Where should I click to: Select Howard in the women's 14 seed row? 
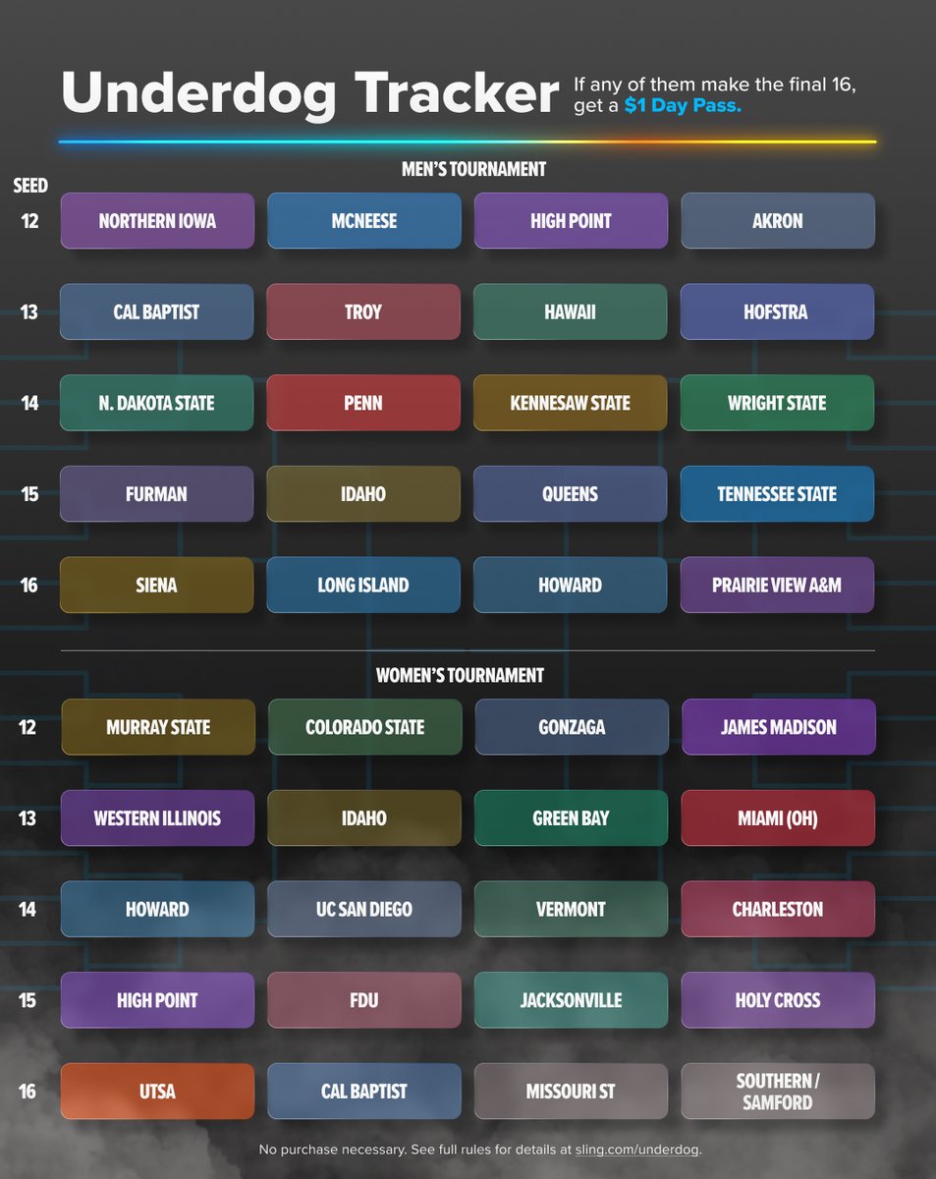158,909
